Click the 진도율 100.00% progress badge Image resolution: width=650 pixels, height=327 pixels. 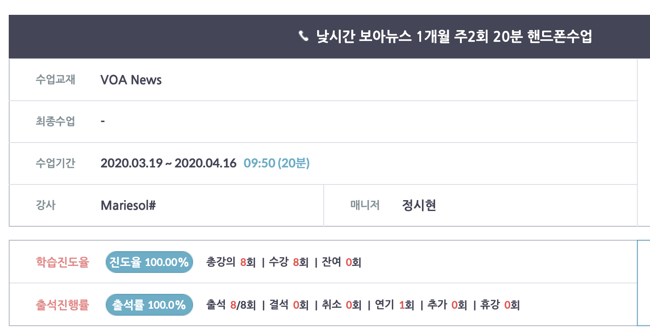(149, 262)
